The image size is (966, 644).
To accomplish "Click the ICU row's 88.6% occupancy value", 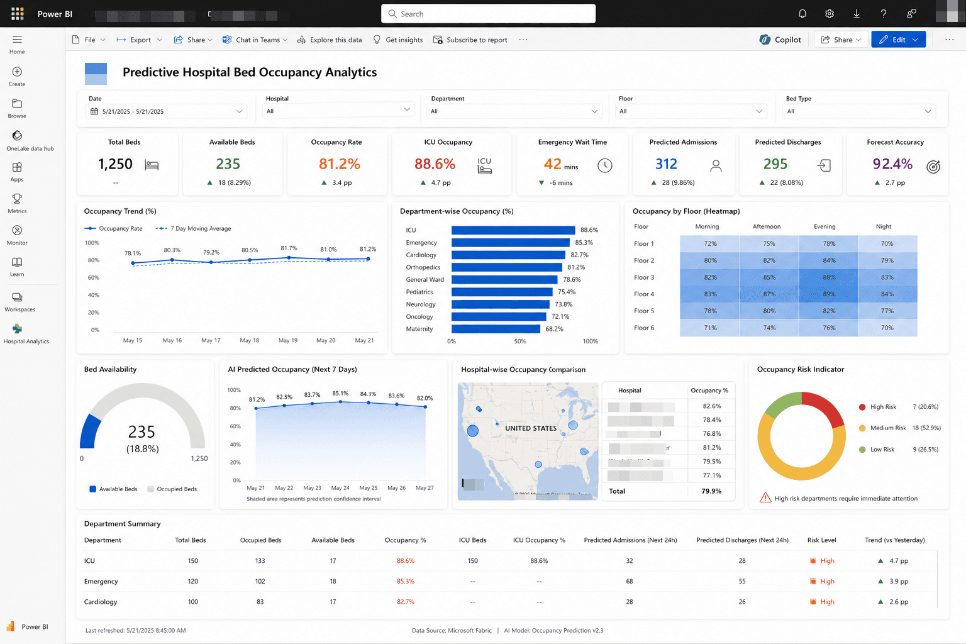I will [406, 560].
